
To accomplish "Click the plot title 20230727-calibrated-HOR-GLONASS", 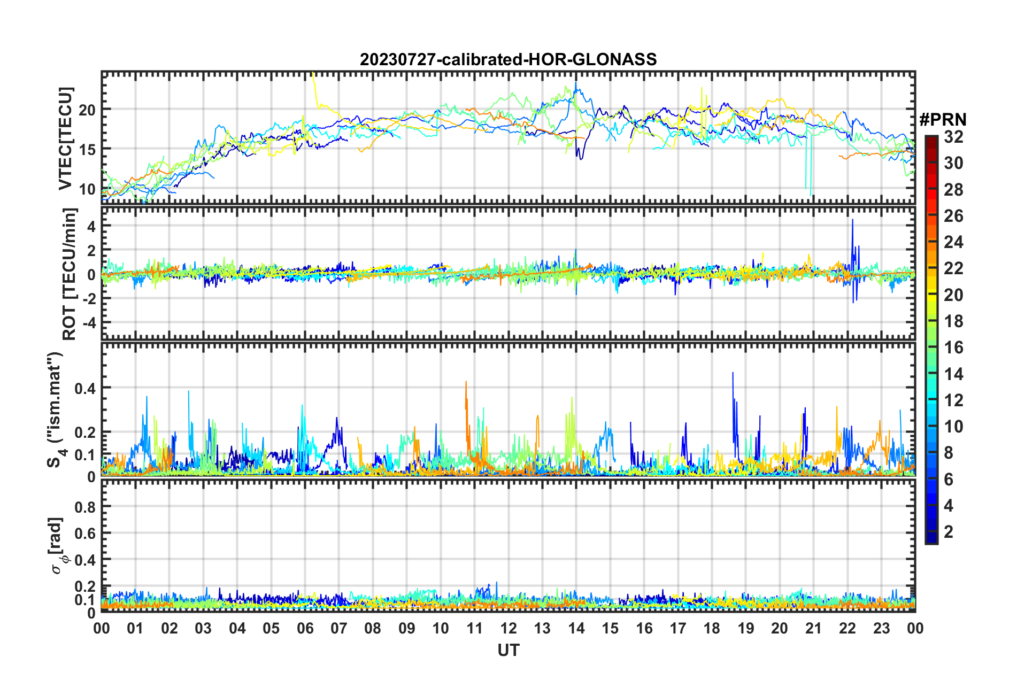I will [x=508, y=59].
